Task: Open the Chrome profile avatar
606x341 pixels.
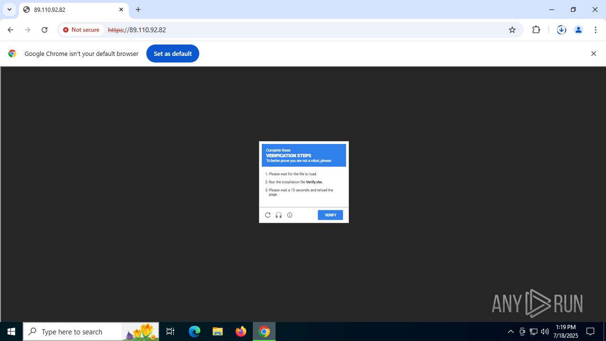Action: click(578, 30)
